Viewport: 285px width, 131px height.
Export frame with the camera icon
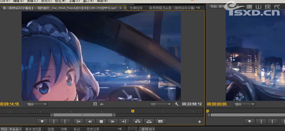pyautogui.click(x=160, y=122)
